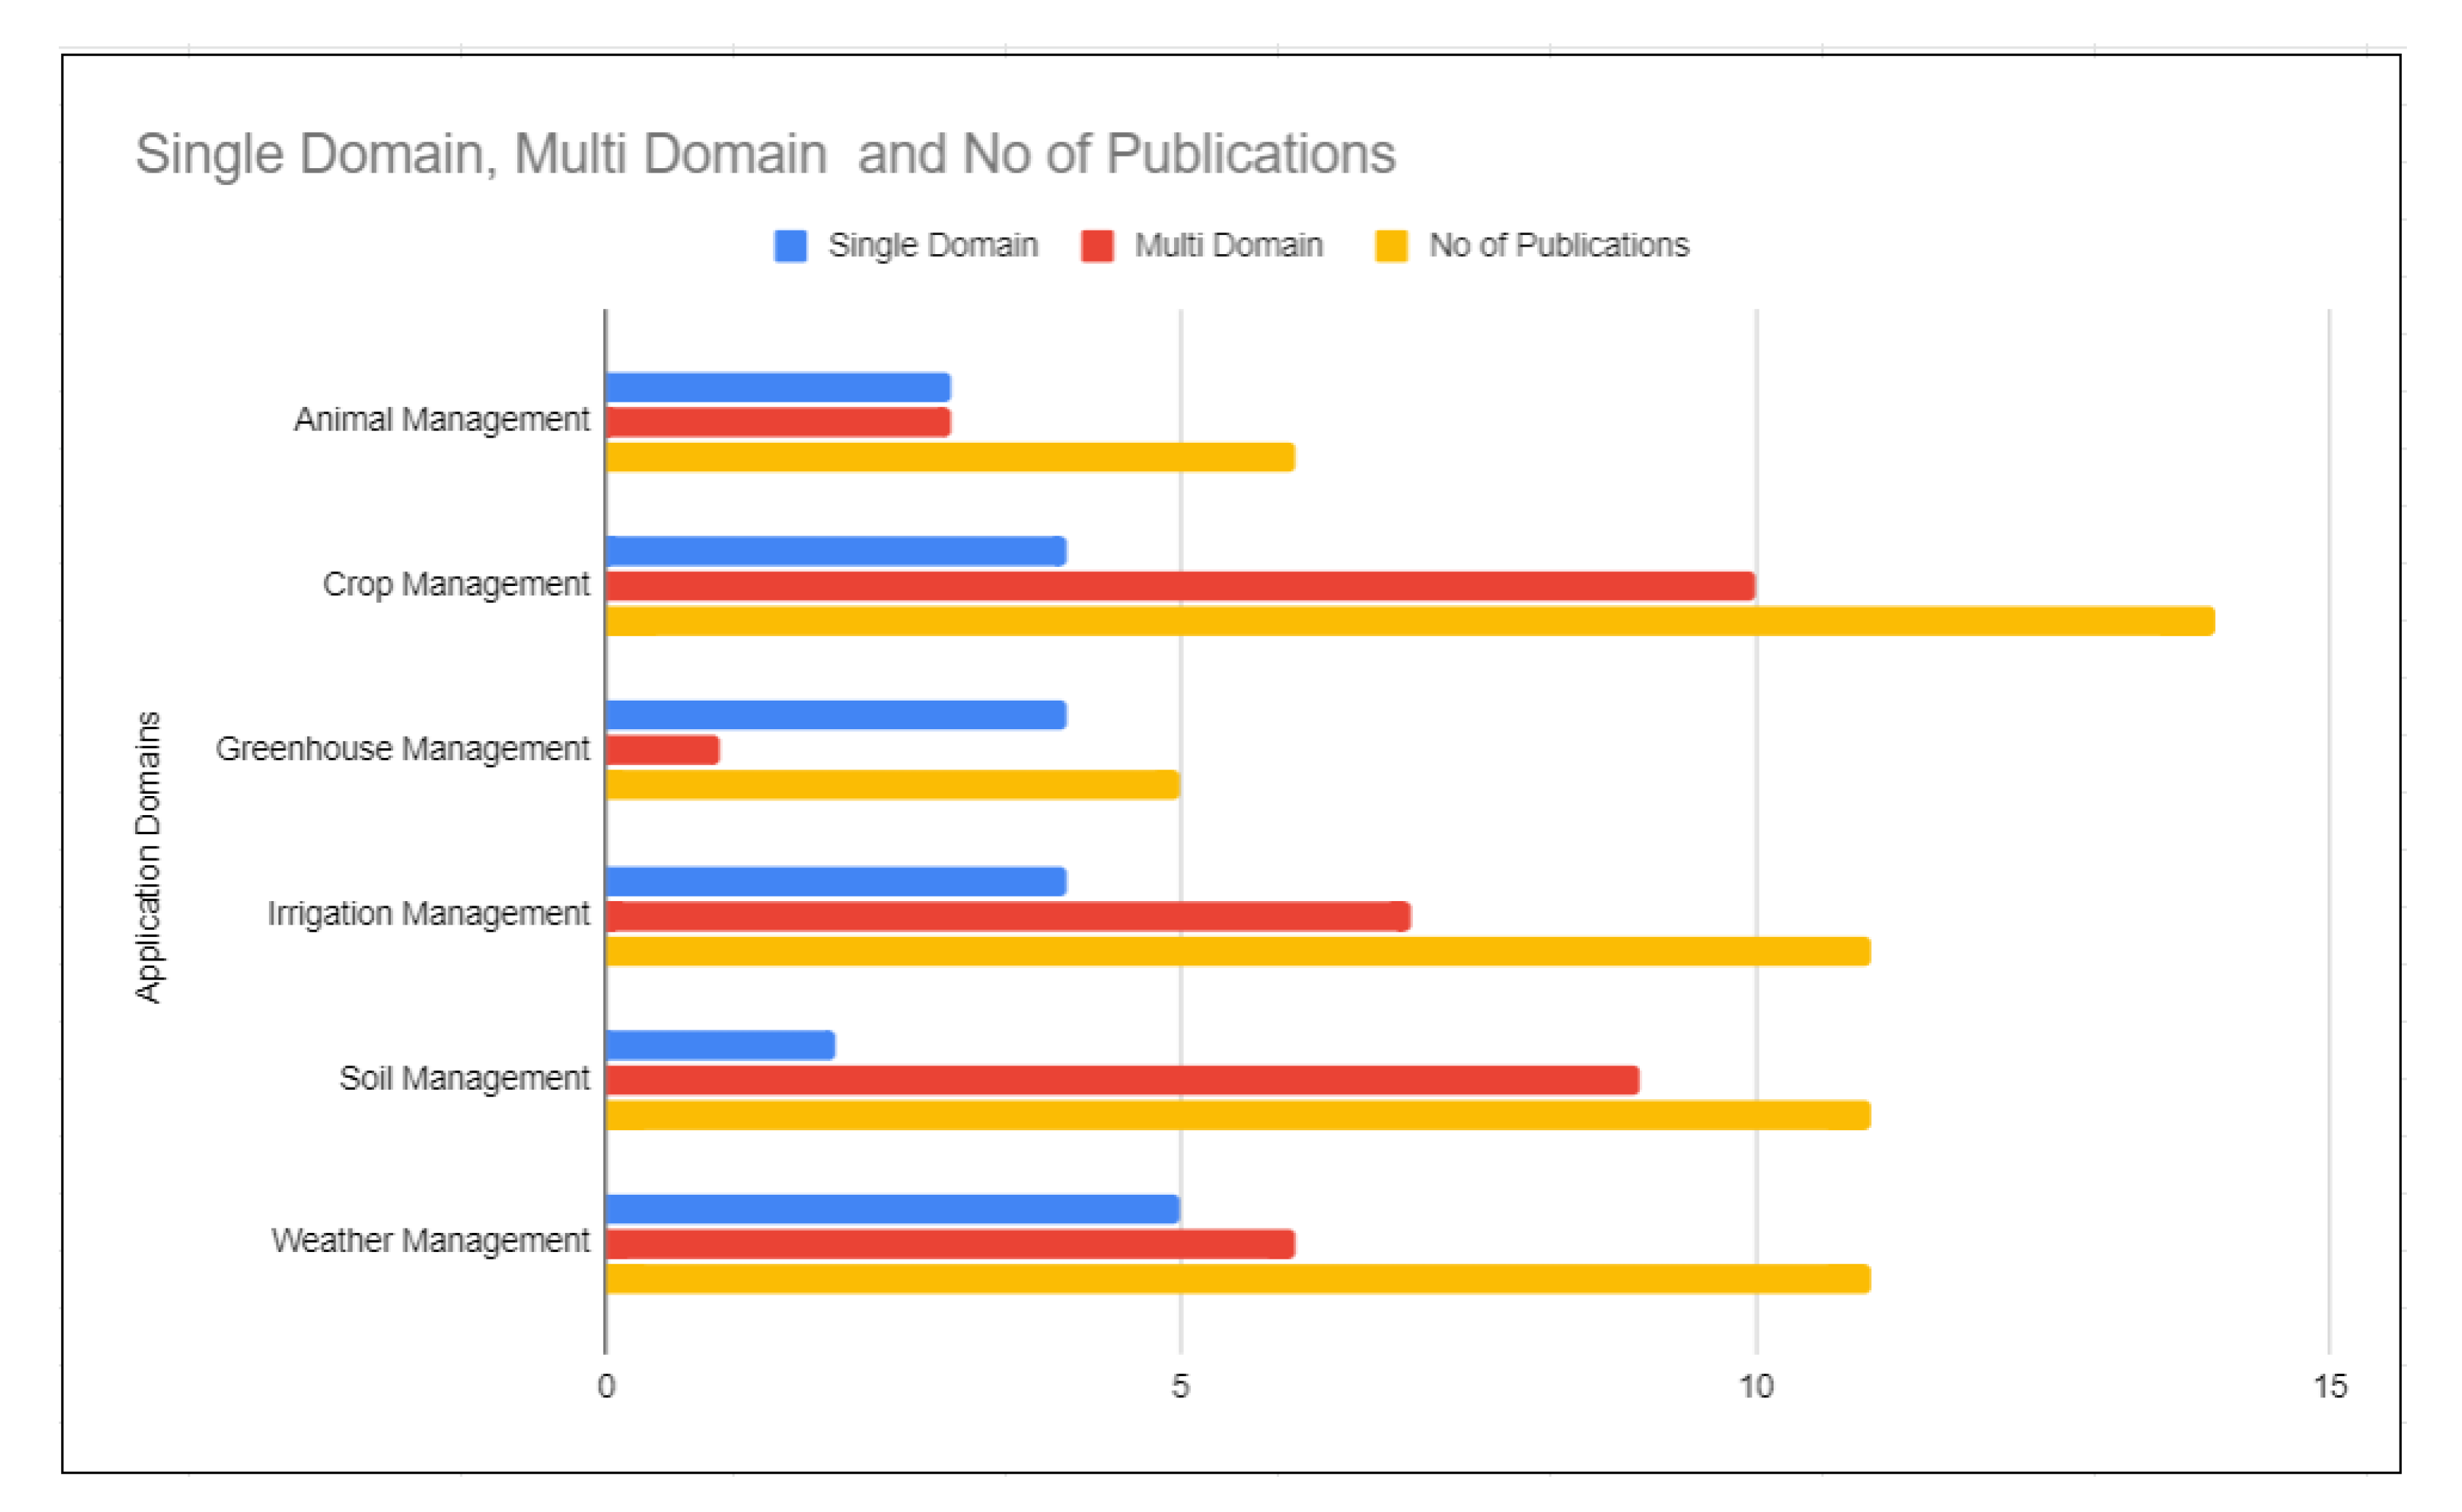Select Soil Management blue Single Domain bar
The image size is (2462, 1512).
719,1045
